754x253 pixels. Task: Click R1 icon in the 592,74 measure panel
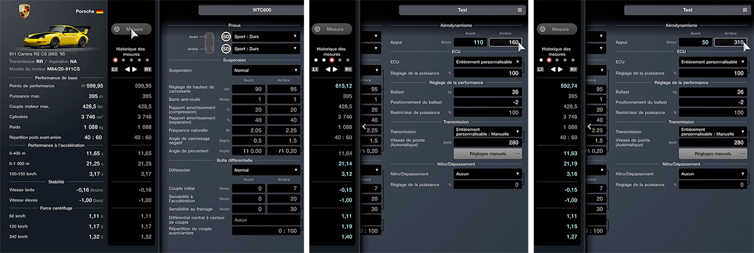pyautogui.click(x=573, y=69)
